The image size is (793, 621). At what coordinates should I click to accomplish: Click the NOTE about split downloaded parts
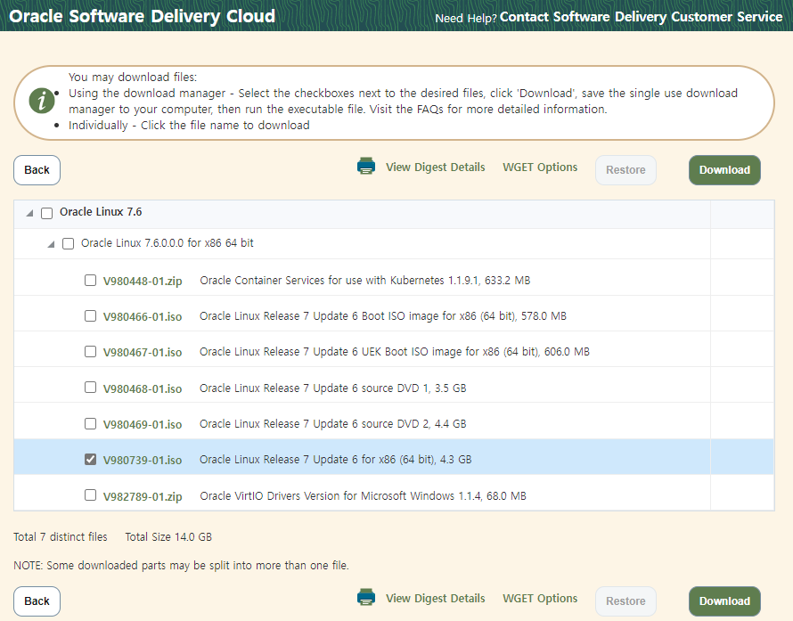click(x=181, y=566)
